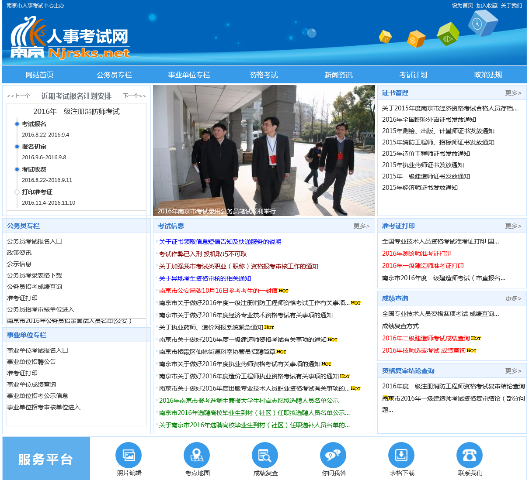Open 2016年二级建造师考试成绩查询 link

click(426, 338)
